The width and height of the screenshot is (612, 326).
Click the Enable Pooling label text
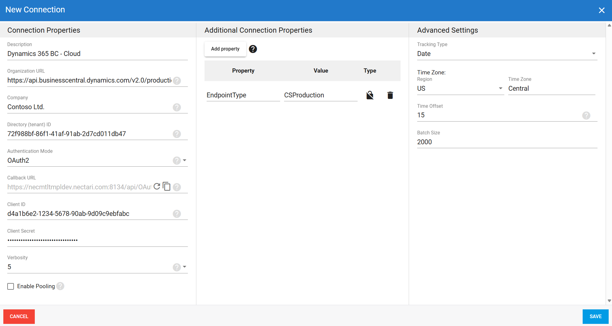click(36, 286)
